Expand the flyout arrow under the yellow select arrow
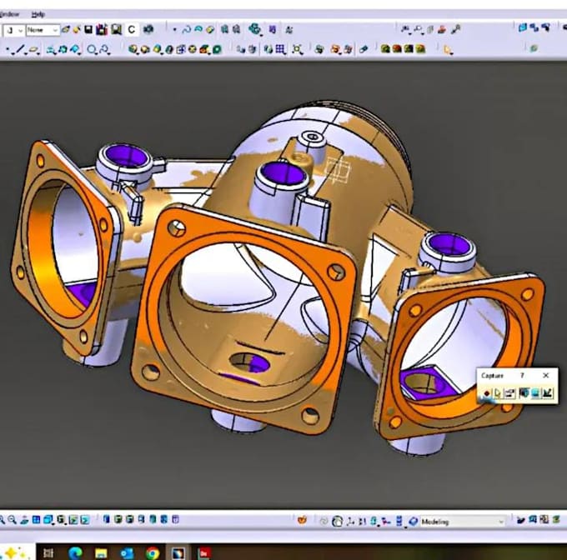567x560 pixels. [450, 54]
